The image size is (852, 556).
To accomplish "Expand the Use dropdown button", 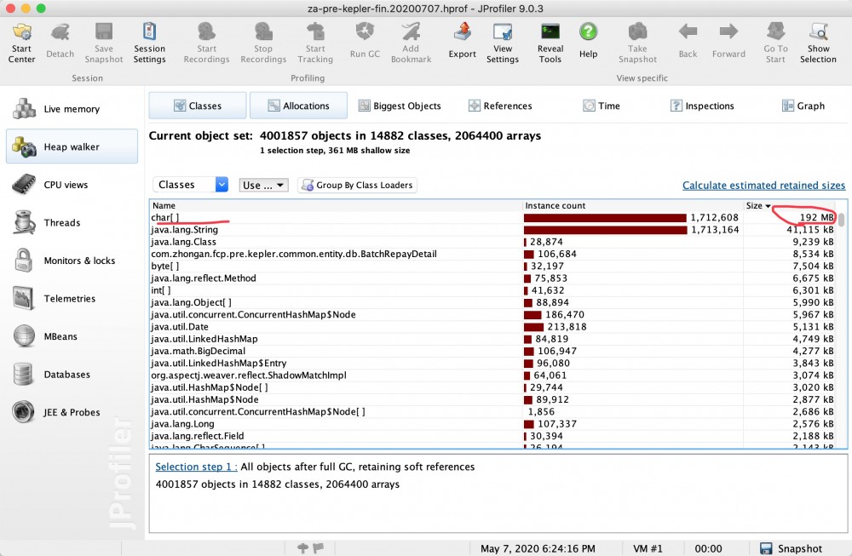I will pos(263,185).
